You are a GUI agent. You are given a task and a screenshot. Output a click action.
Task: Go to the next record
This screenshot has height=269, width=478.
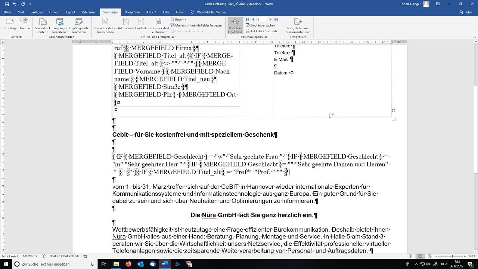270,19
